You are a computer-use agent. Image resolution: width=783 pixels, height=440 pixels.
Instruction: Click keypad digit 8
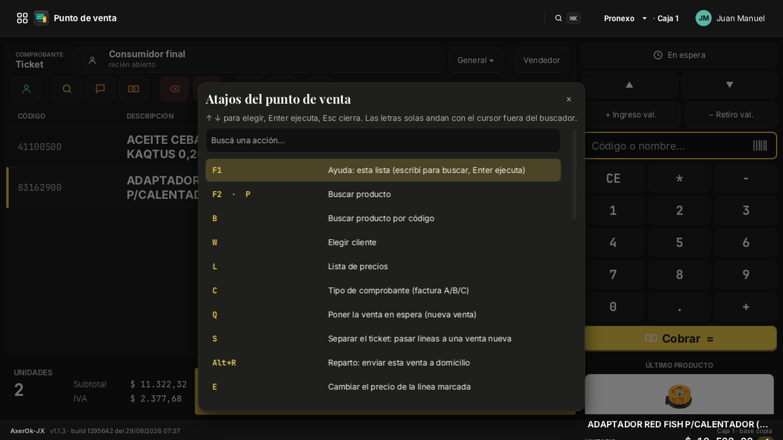pyautogui.click(x=679, y=274)
